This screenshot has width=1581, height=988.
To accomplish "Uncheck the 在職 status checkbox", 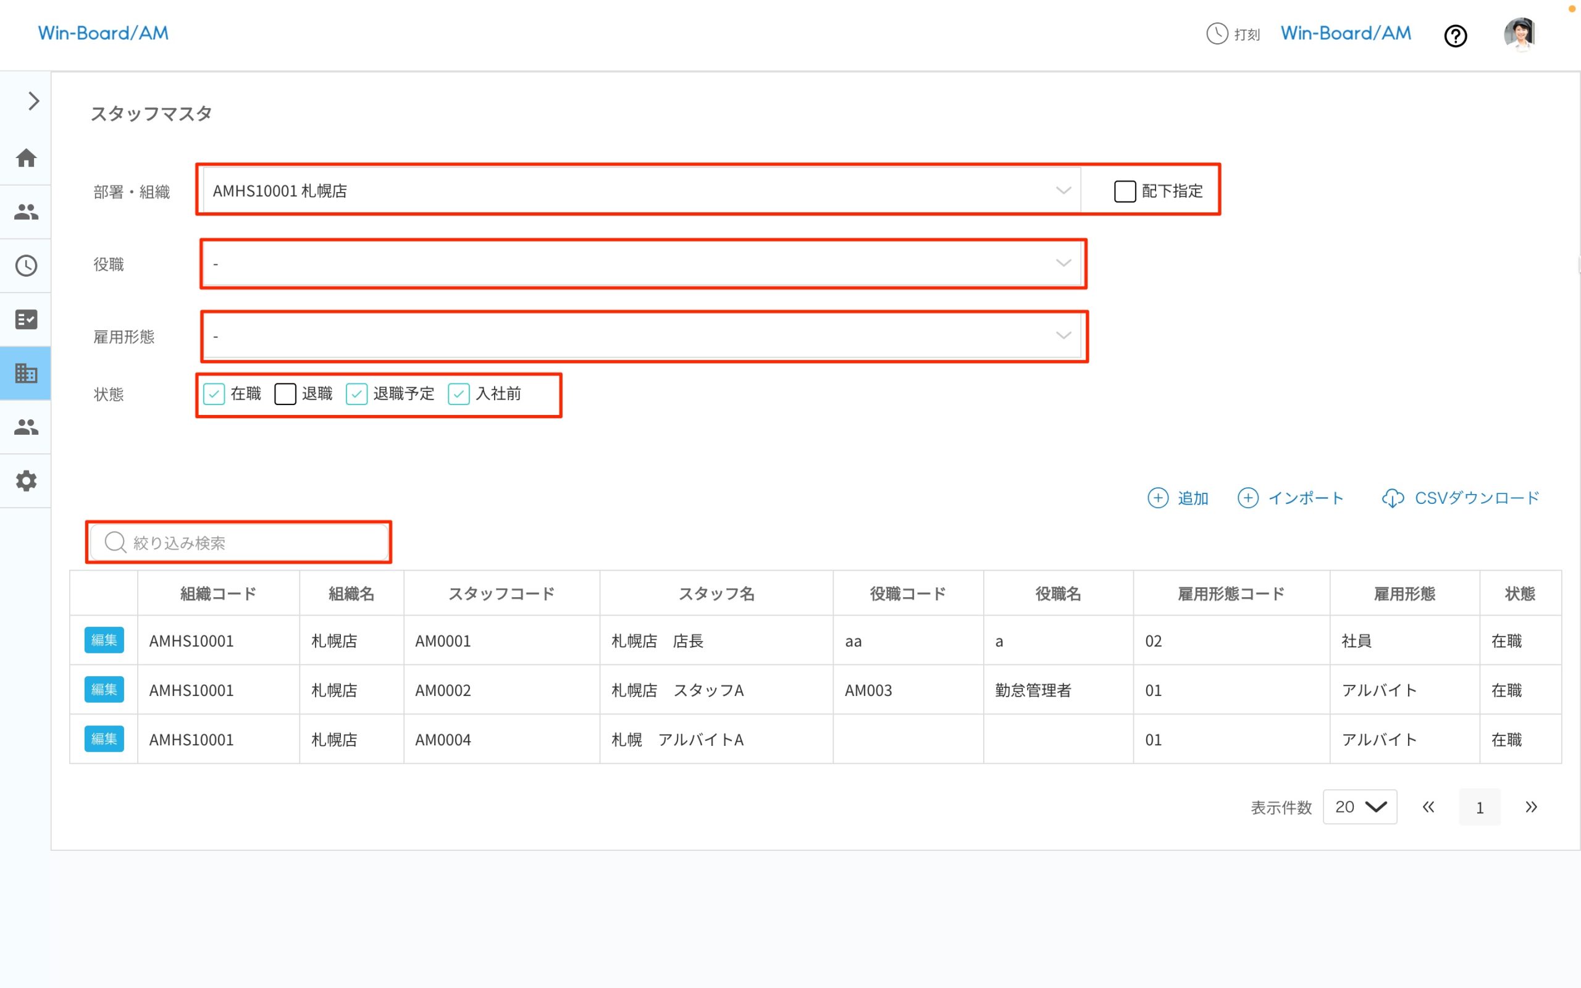I will tap(214, 394).
